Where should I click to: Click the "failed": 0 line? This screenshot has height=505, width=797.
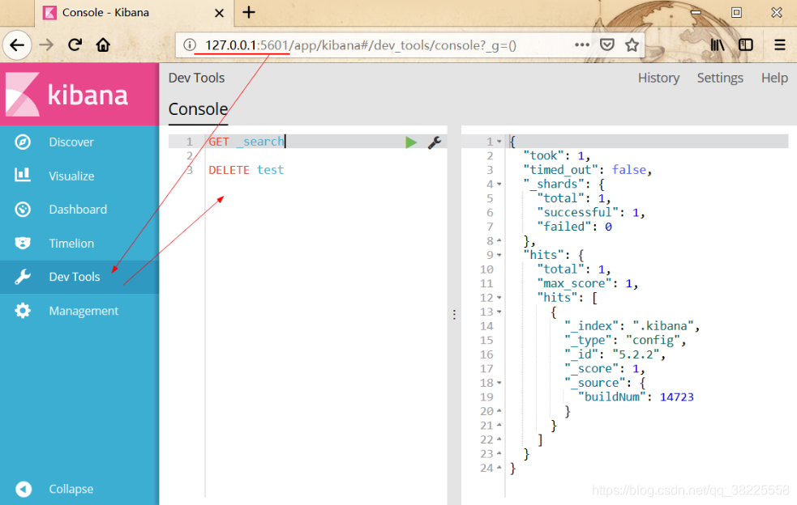pos(574,227)
